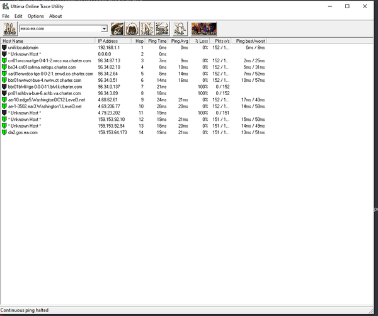Click the Pkts r/s column header
The height and width of the screenshot is (316, 378).
(x=220, y=41)
